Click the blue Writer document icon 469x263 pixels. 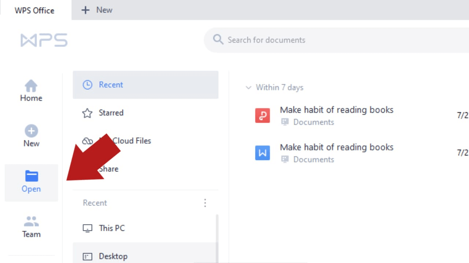(262, 153)
